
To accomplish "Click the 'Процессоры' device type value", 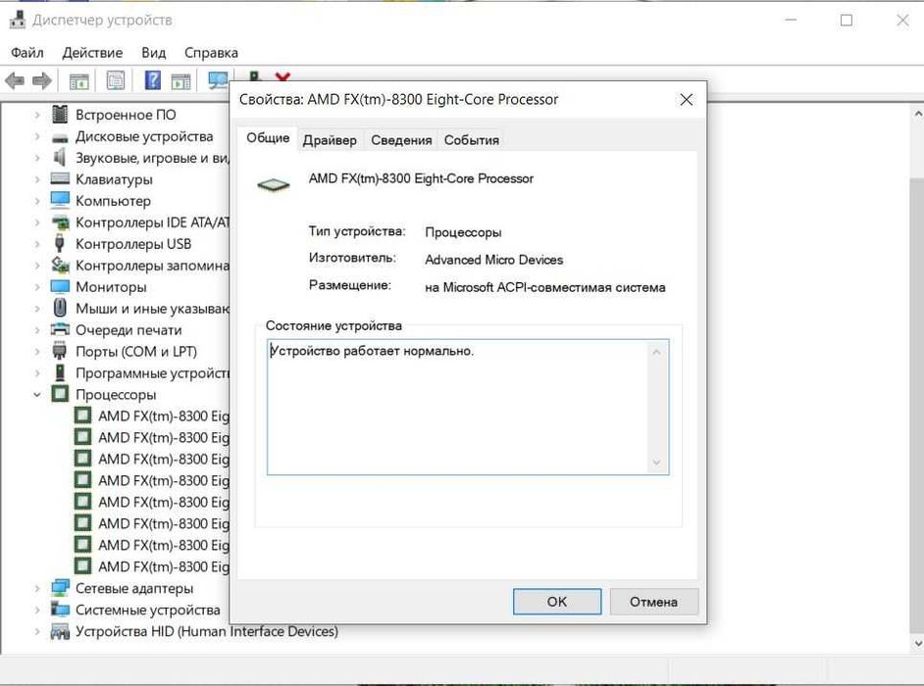I will [463, 232].
